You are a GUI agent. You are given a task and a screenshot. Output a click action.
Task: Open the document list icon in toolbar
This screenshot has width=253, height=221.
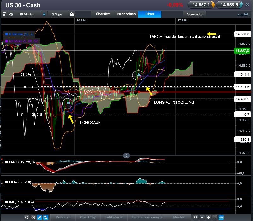[x=4, y=15]
